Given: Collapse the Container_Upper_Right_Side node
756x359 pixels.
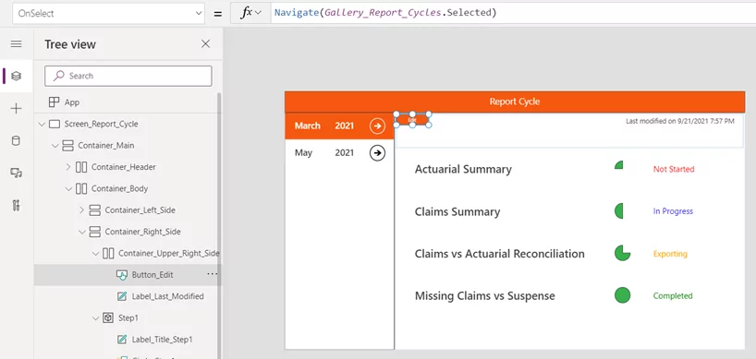Looking at the screenshot, I should [x=95, y=254].
